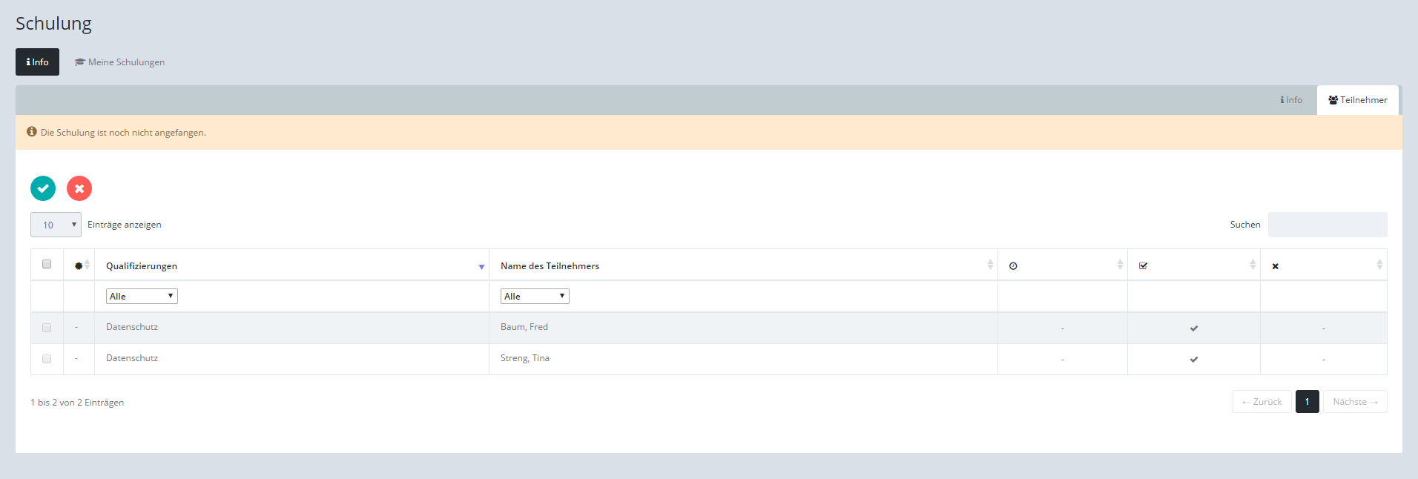Click the checkmark in Baum, Fred row
The image size is (1418, 479).
1193,328
